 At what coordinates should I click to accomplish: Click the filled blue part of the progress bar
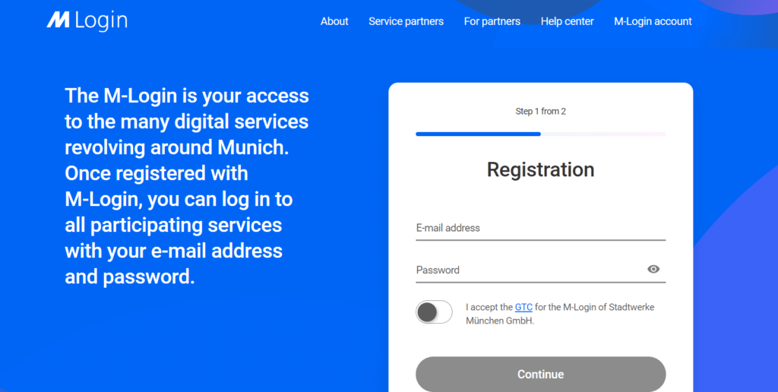[479, 134]
